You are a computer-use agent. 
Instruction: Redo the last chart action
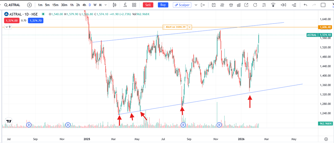pos(314,5)
